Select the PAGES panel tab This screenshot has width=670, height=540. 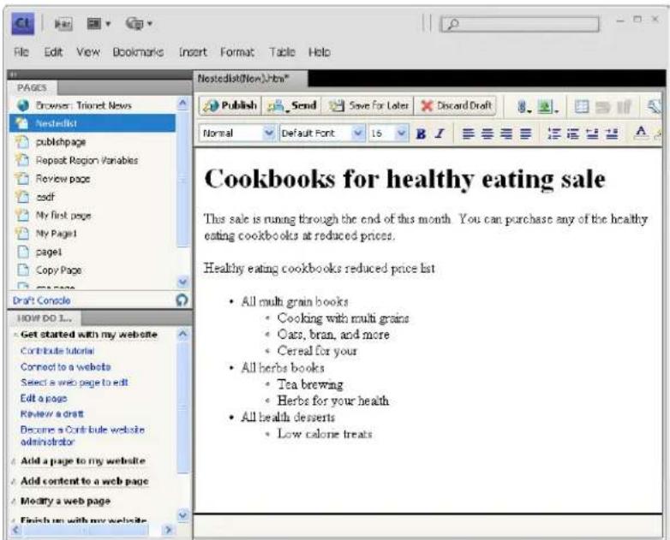coord(32,87)
